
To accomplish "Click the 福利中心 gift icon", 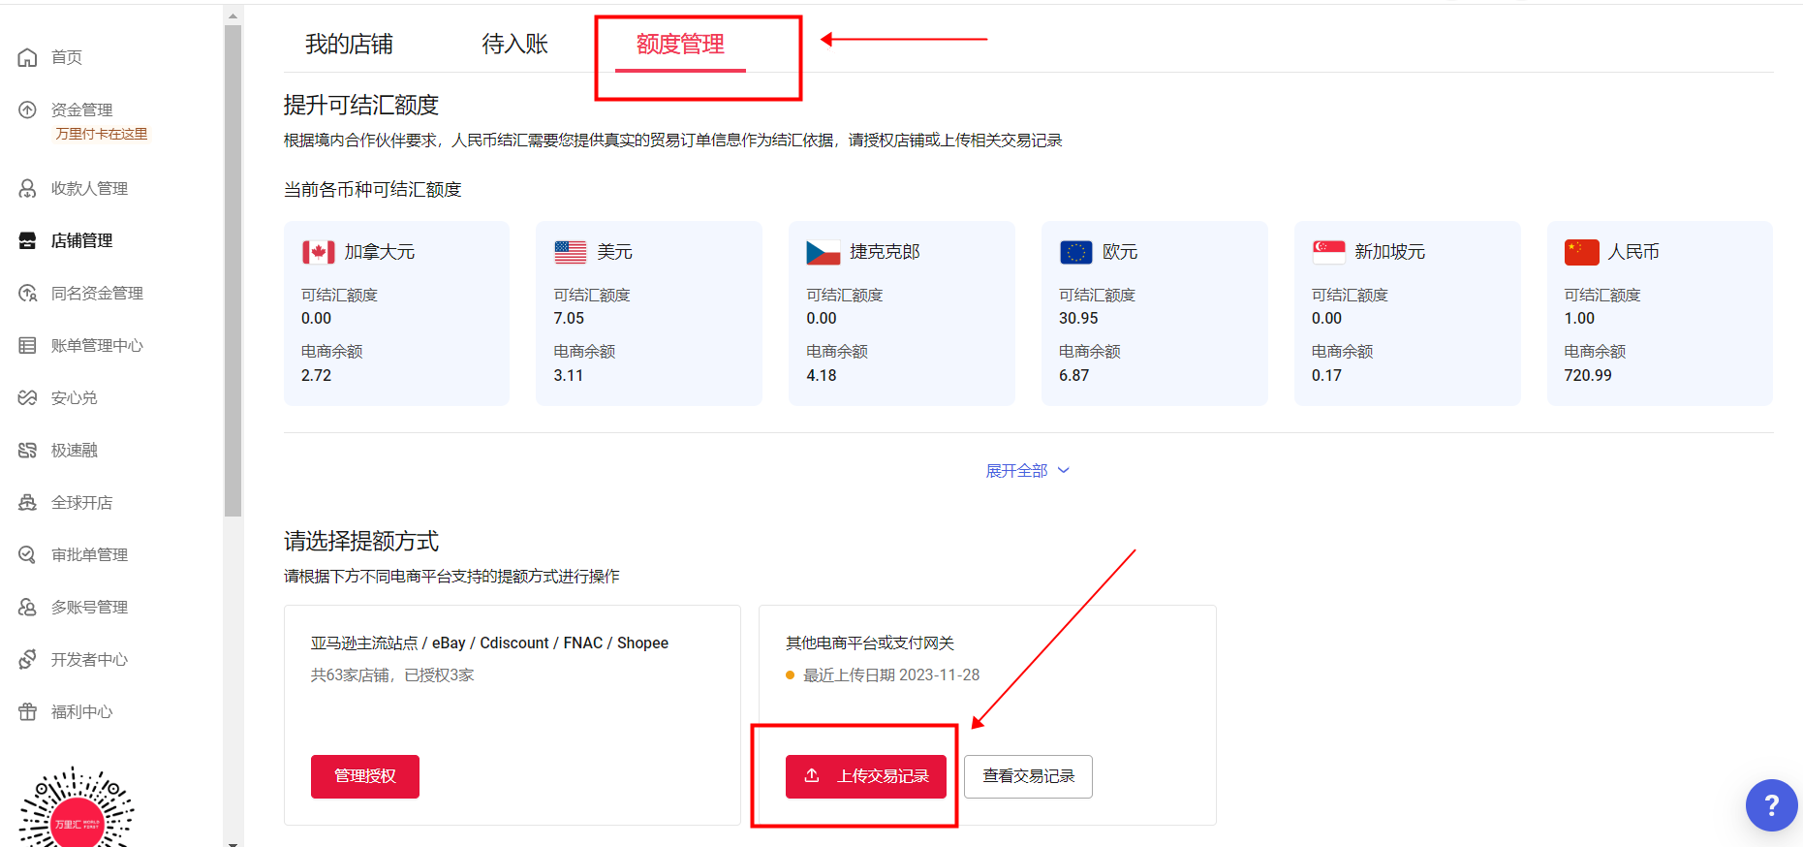I will [x=27, y=711].
